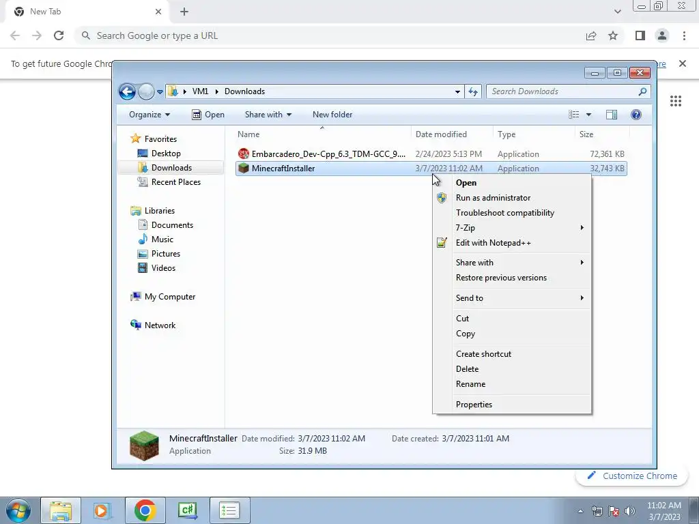Bookmark this tab with the star icon
This screenshot has height=524, width=699.
click(613, 35)
